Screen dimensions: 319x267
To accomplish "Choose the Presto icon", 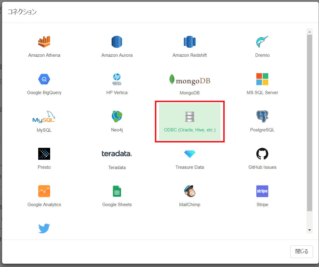I will point(44,154).
